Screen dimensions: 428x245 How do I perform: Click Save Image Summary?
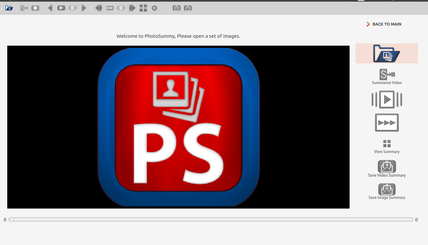(387, 191)
